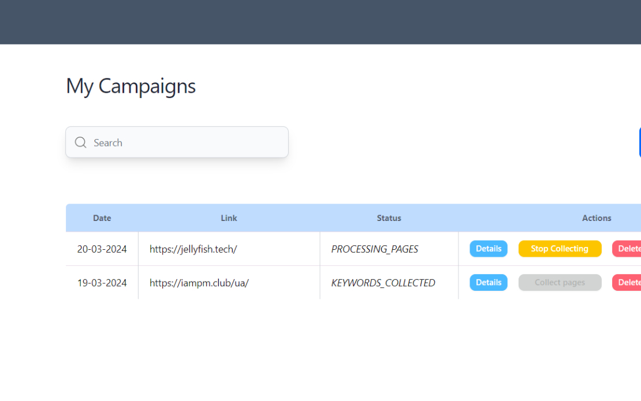Image resolution: width=641 pixels, height=401 pixels.
Task: Click the search magnifier icon
Action: pos(80,142)
